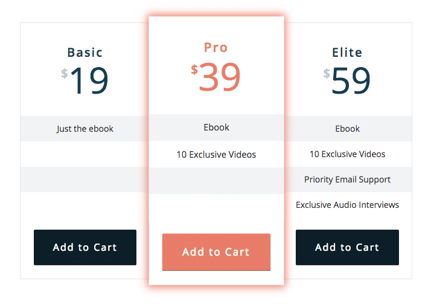
Task: Click 'Exclusive Audio Interviews' feature
Action: click(347, 205)
